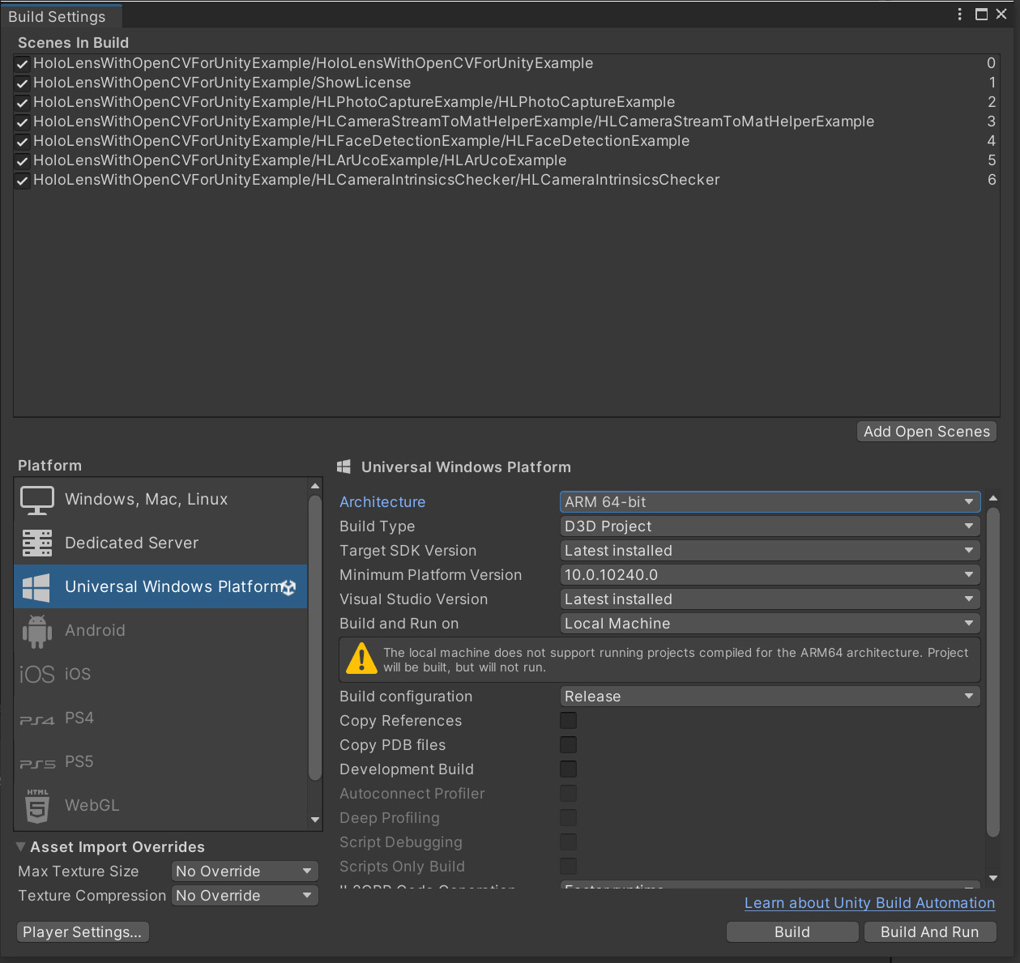This screenshot has height=963, width=1020.
Task: Click the Scenes In Build heading
Action: point(73,43)
